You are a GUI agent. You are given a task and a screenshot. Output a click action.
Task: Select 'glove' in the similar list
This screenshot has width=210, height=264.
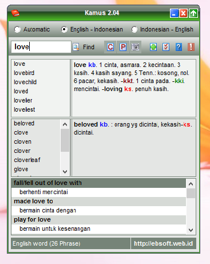coord(21,169)
